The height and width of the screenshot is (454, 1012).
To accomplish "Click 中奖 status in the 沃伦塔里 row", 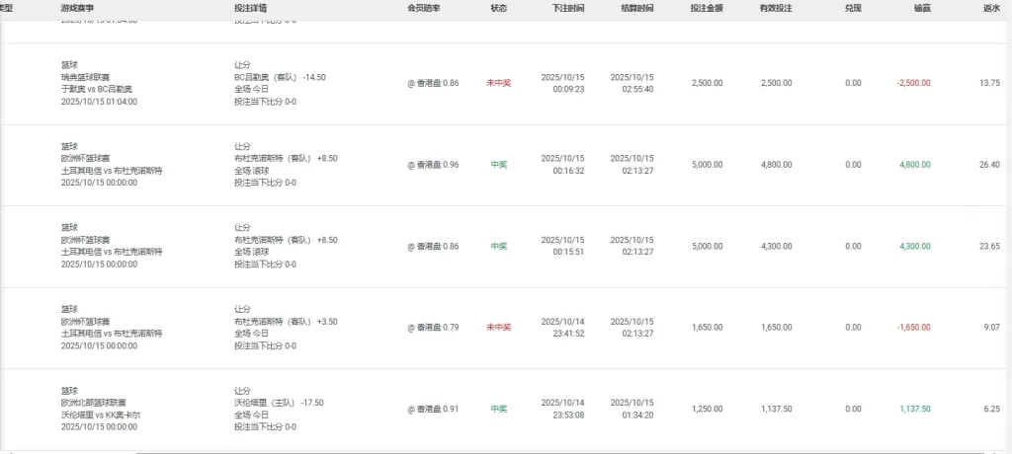I will click(498, 409).
